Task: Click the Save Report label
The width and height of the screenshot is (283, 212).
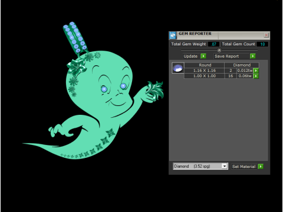Action: 226,57
